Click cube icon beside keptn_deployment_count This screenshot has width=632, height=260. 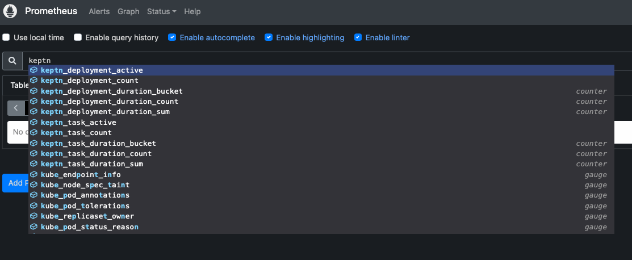click(34, 81)
